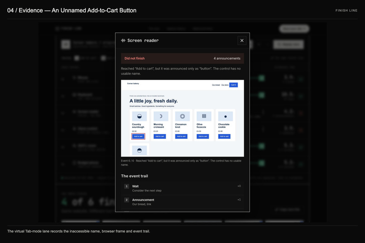
Task: Click the Consider the next step subtitle
Action: tap(147, 191)
